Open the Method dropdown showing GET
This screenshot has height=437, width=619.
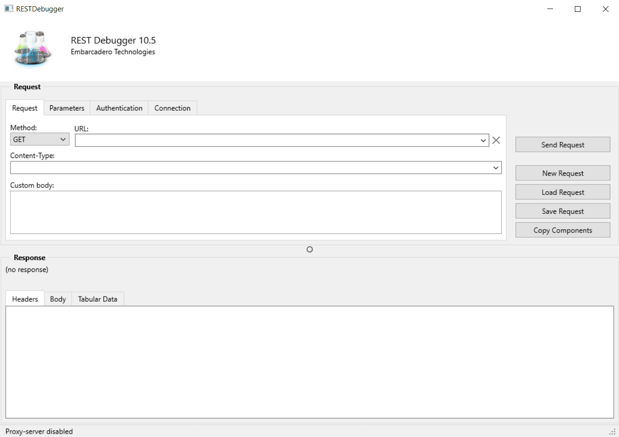coord(40,139)
